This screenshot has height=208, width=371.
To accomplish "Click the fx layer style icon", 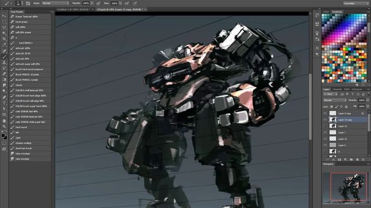I will (333, 159).
